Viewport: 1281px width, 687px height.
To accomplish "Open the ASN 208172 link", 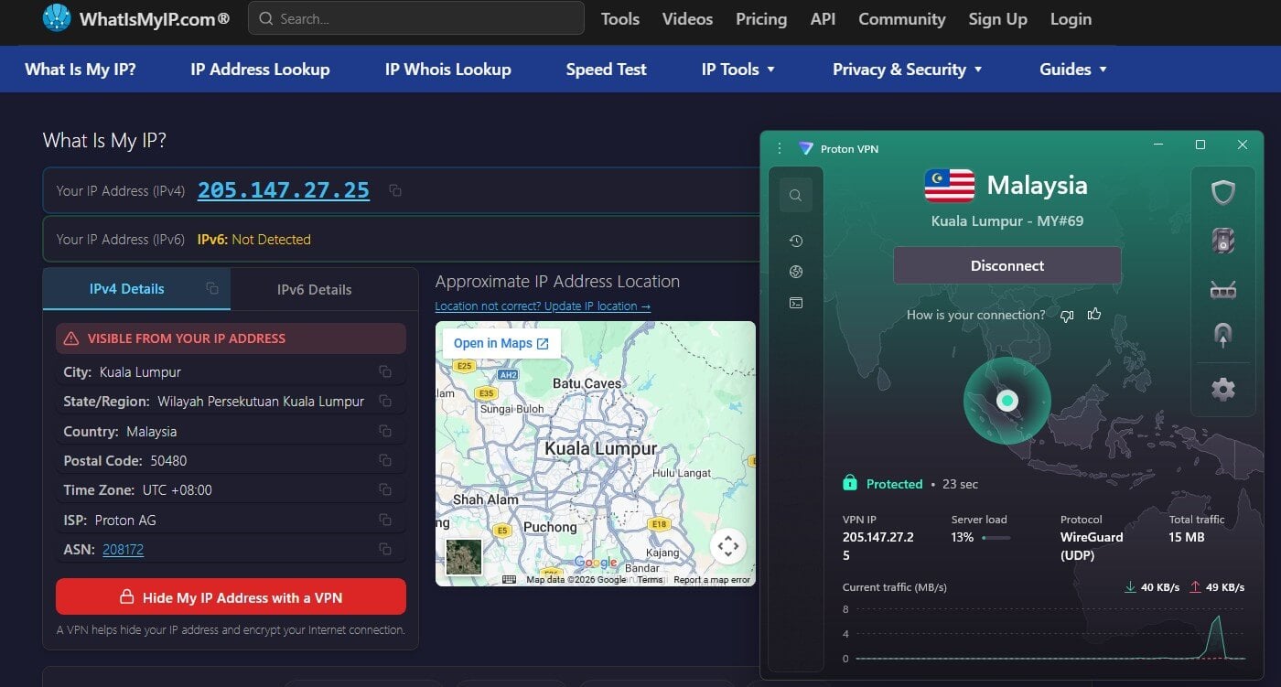I will click(123, 550).
